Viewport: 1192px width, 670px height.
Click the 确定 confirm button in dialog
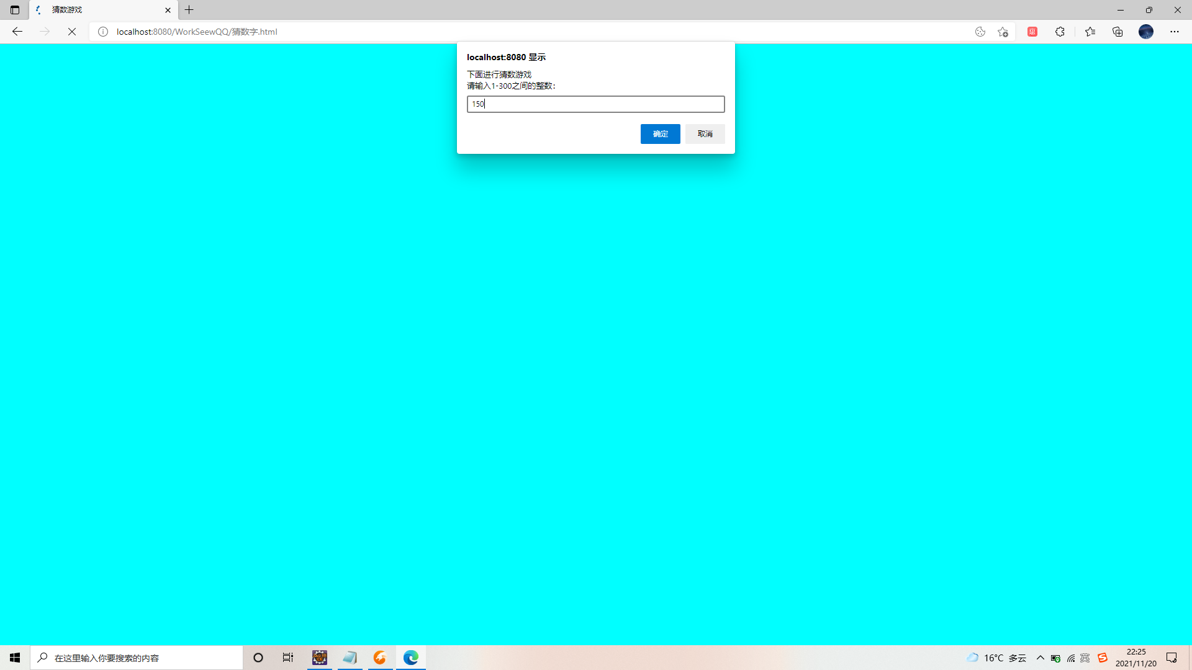pos(660,134)
